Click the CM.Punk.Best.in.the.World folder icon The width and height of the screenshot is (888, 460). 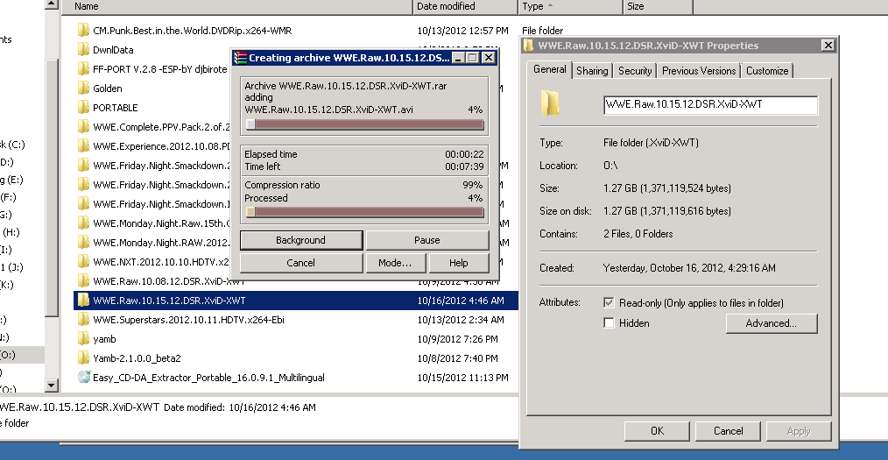coord(83,30)
